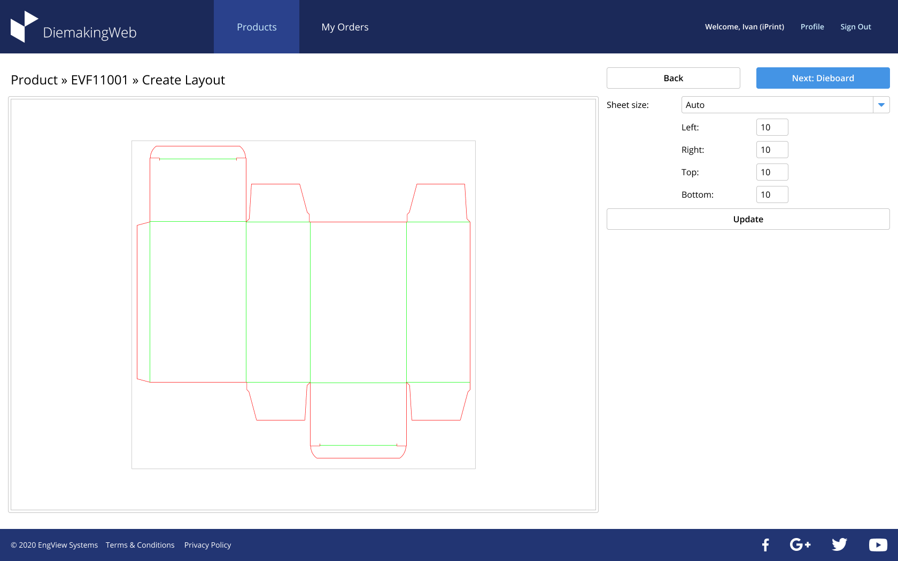Open Terms & Conditions link
898x561 pixels.
[140, 545]
